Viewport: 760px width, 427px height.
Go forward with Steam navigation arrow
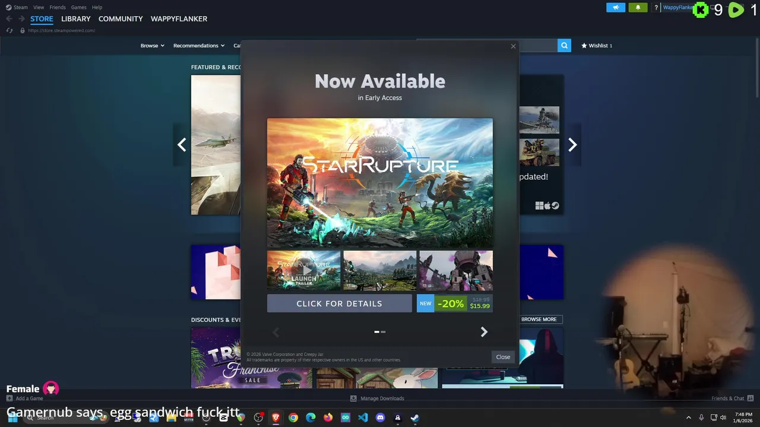pyautogui.click(x=21, y=19)
